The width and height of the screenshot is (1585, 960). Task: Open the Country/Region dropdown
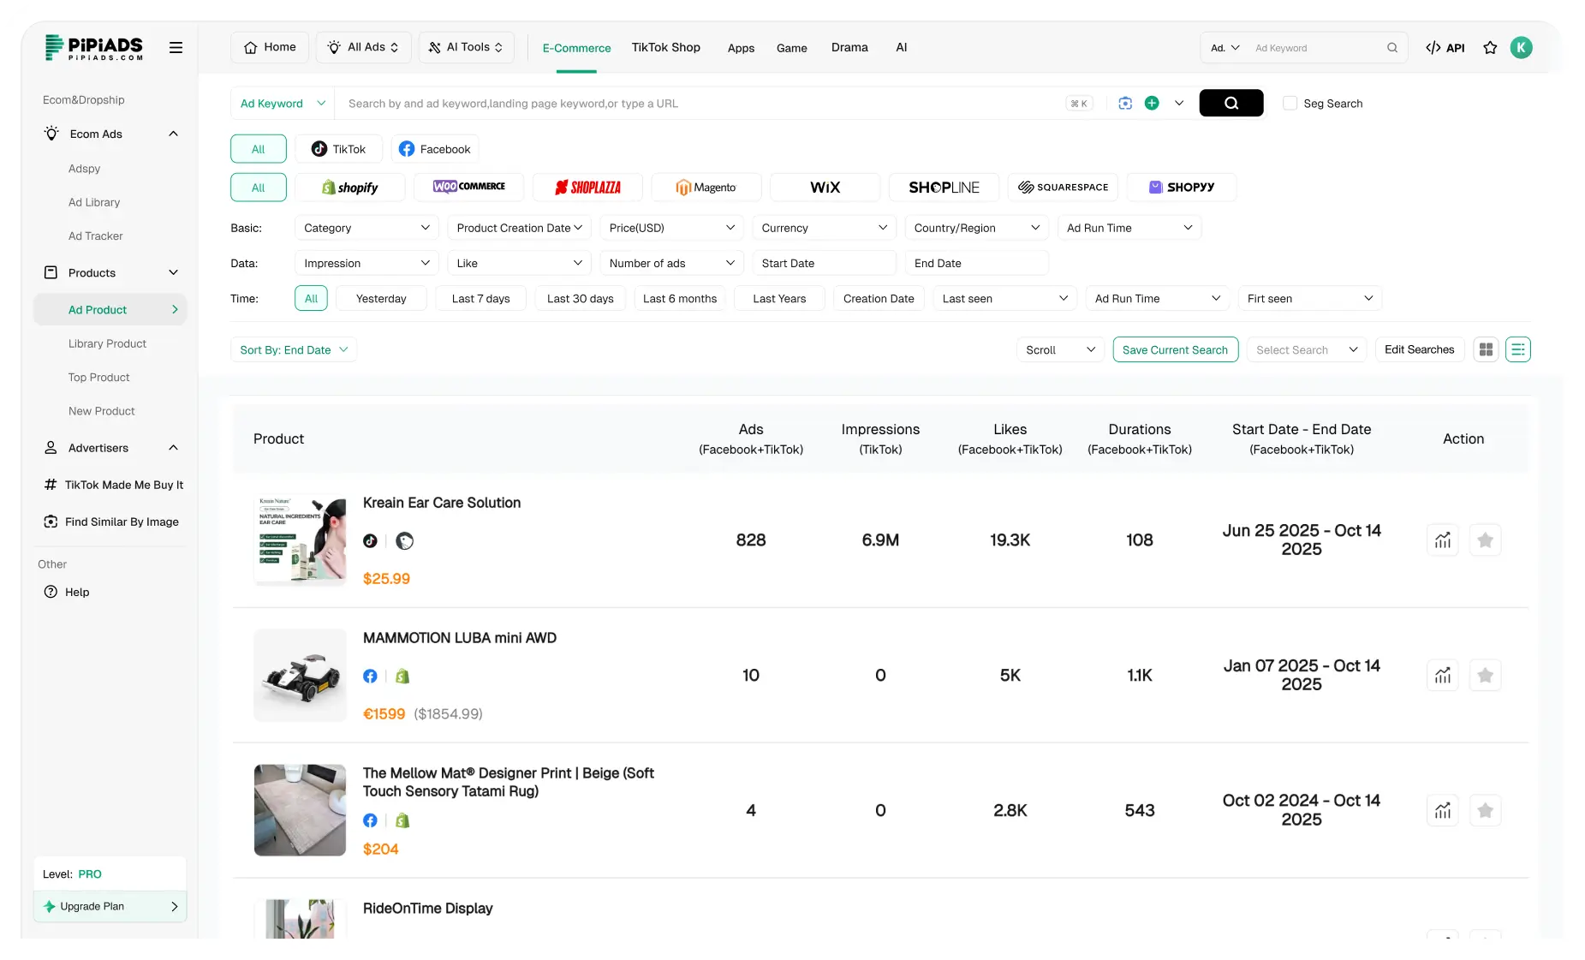pos(976,227)
